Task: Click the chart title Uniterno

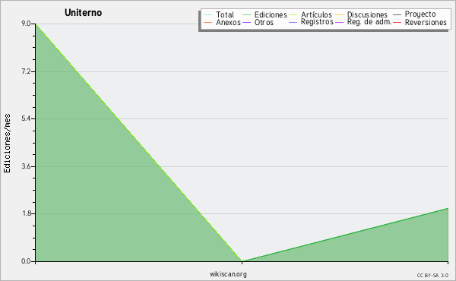Action: point(83,12)
